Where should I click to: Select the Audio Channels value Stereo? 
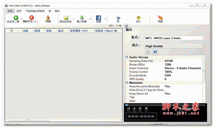pos(183,68)
